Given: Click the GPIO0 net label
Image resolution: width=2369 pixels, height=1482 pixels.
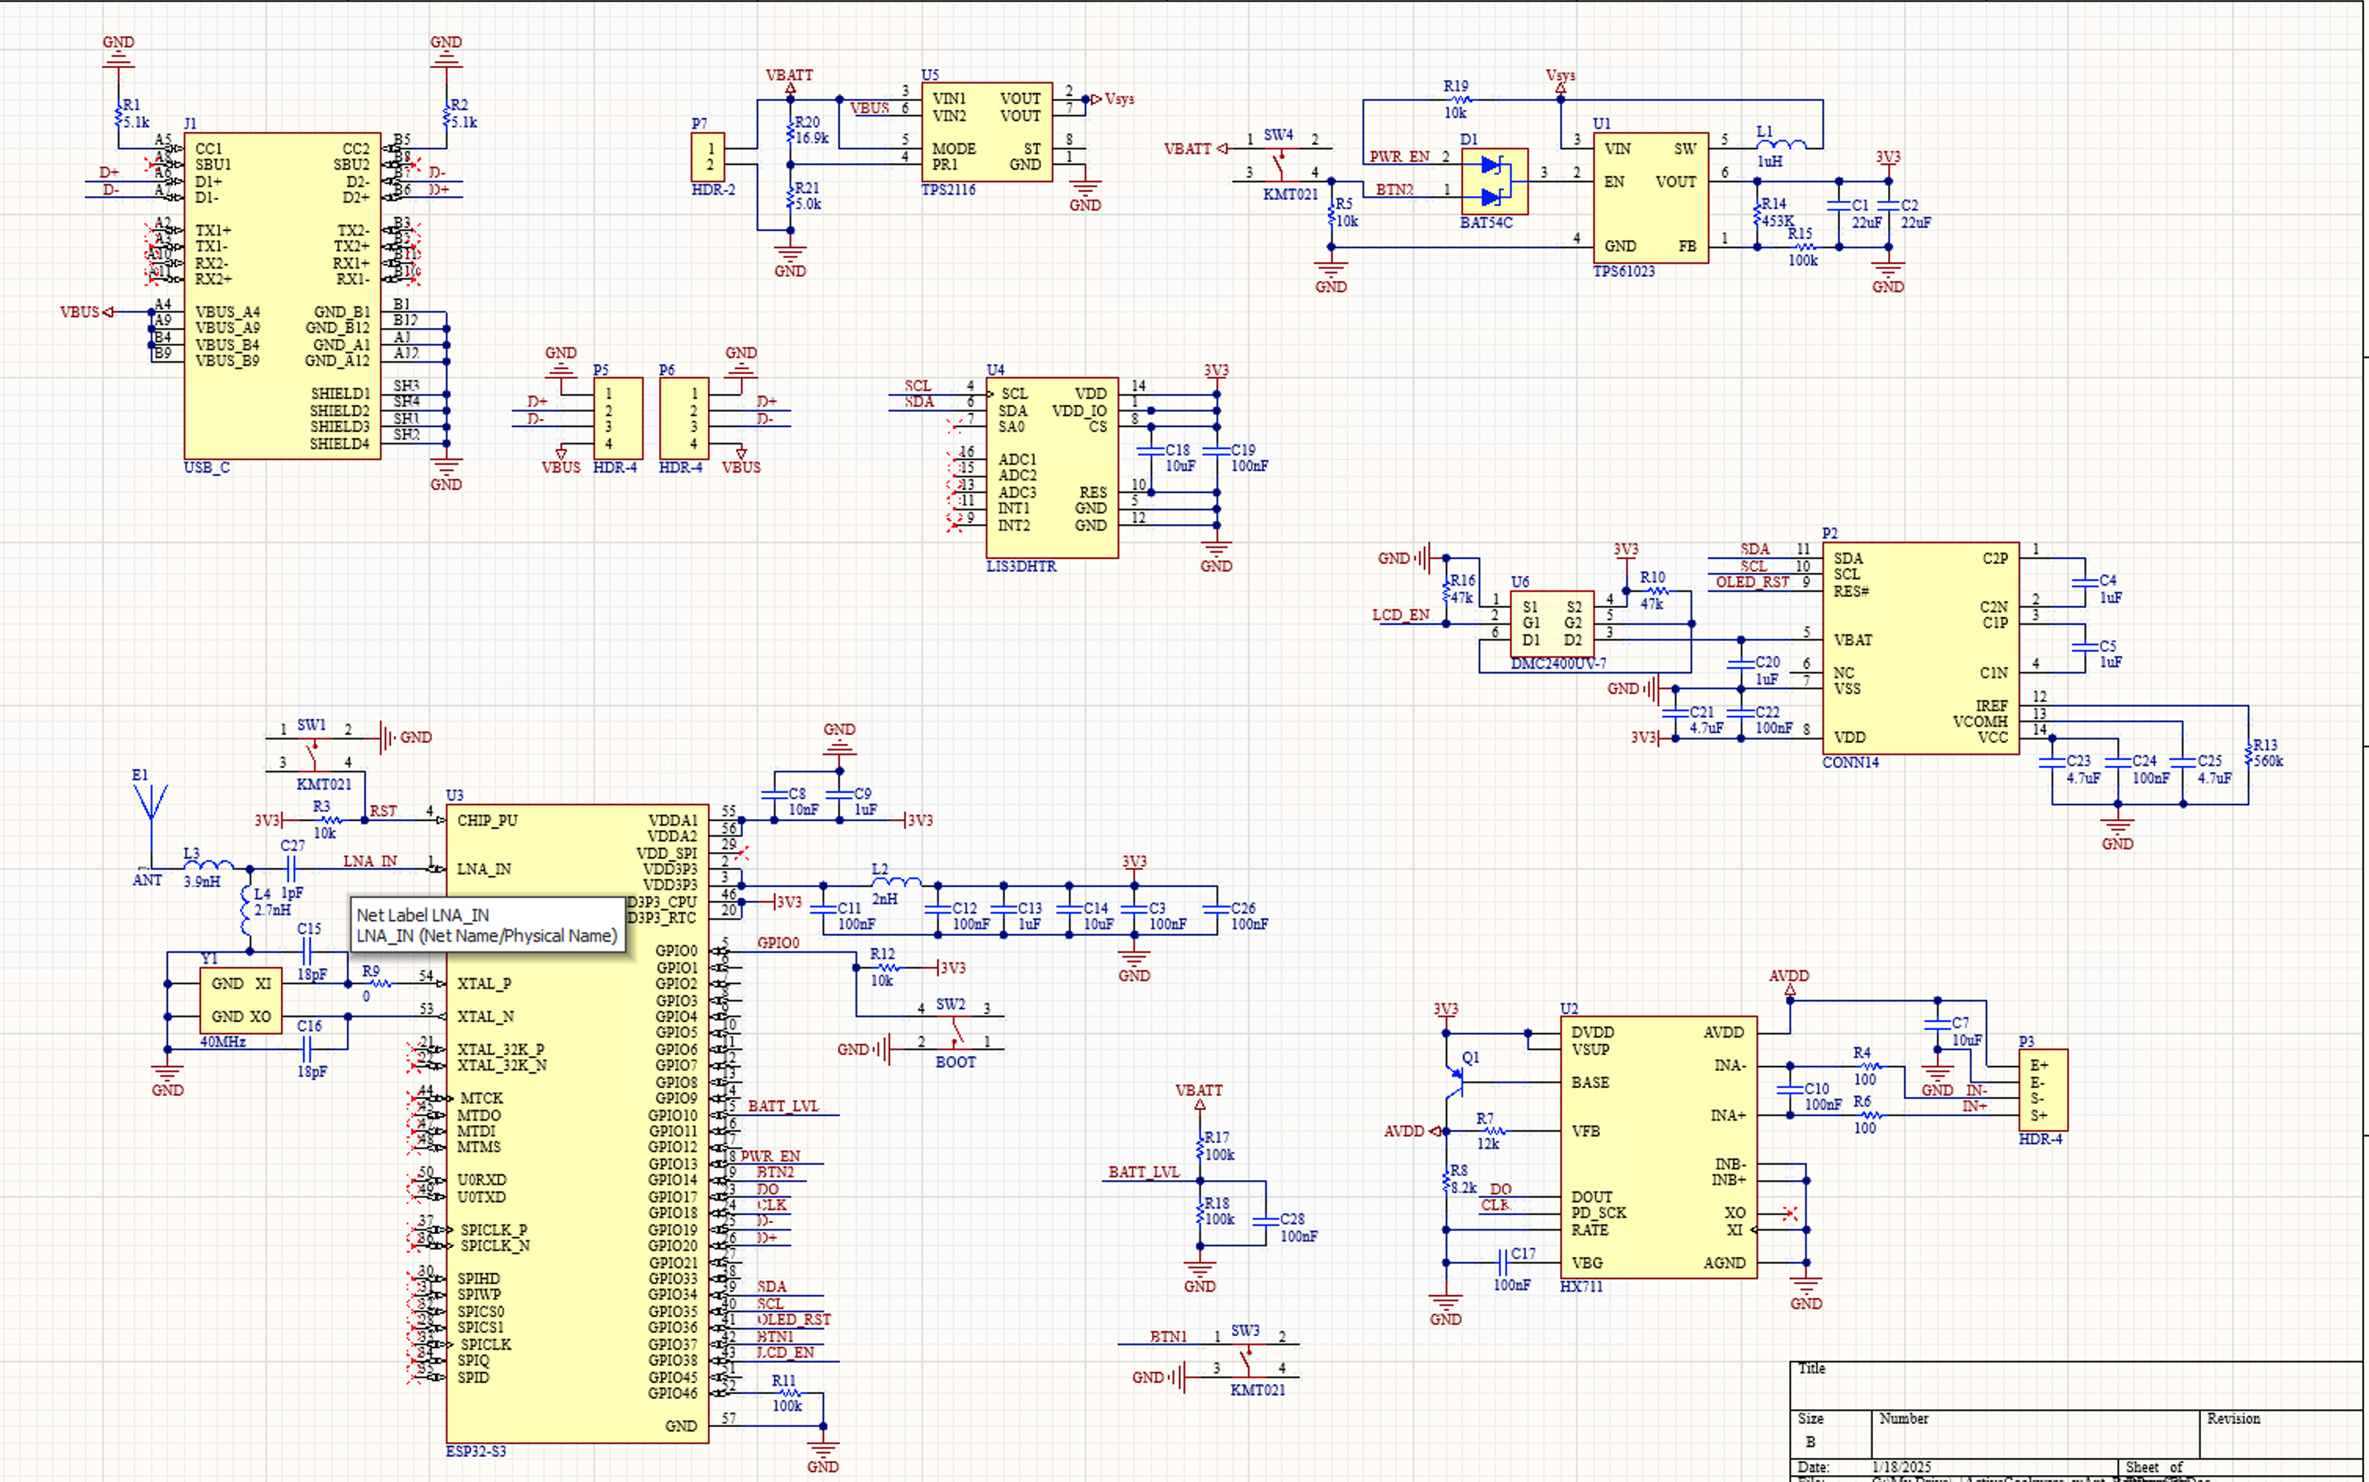Looking at the screenshot, I should 778,943.
